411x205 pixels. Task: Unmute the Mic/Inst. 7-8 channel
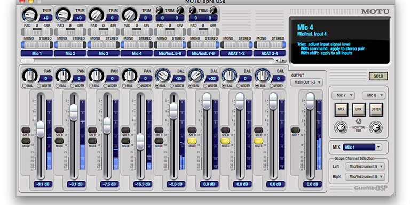pyautogui.click(x=192, y=141)
